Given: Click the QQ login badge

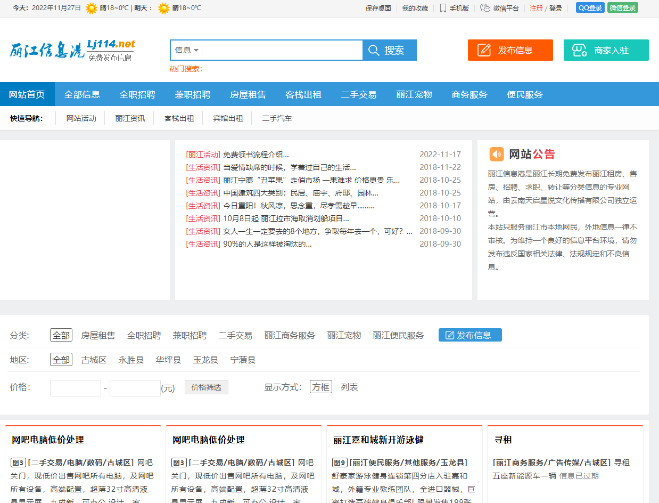Looking at the screenshot, I should pyautogui.click(x=590, y=8).
